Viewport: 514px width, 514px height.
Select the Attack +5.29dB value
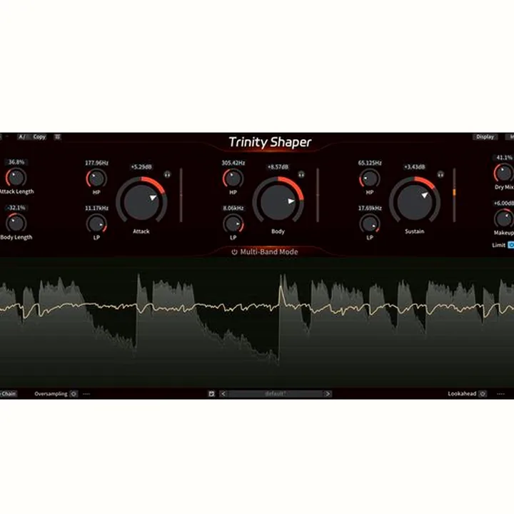pos(141,167)
